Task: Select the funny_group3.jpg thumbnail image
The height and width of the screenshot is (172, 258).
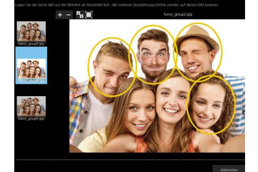Action: 31,106
